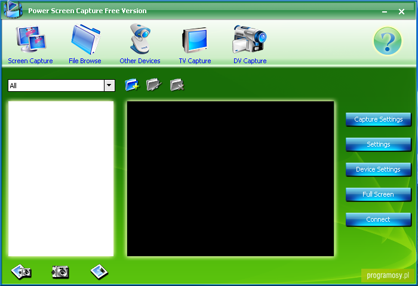Click the black video preview area
This screenshot has height=286, width=418.
pyautogui.click(x=230, y=179)
